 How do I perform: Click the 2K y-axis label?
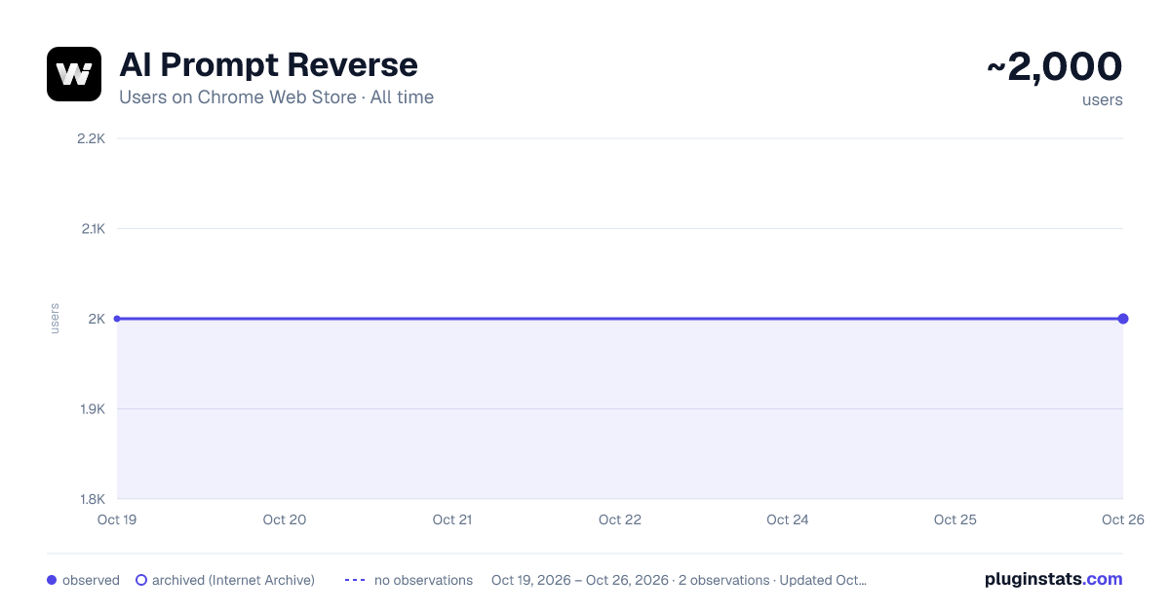tap(97, 319)
